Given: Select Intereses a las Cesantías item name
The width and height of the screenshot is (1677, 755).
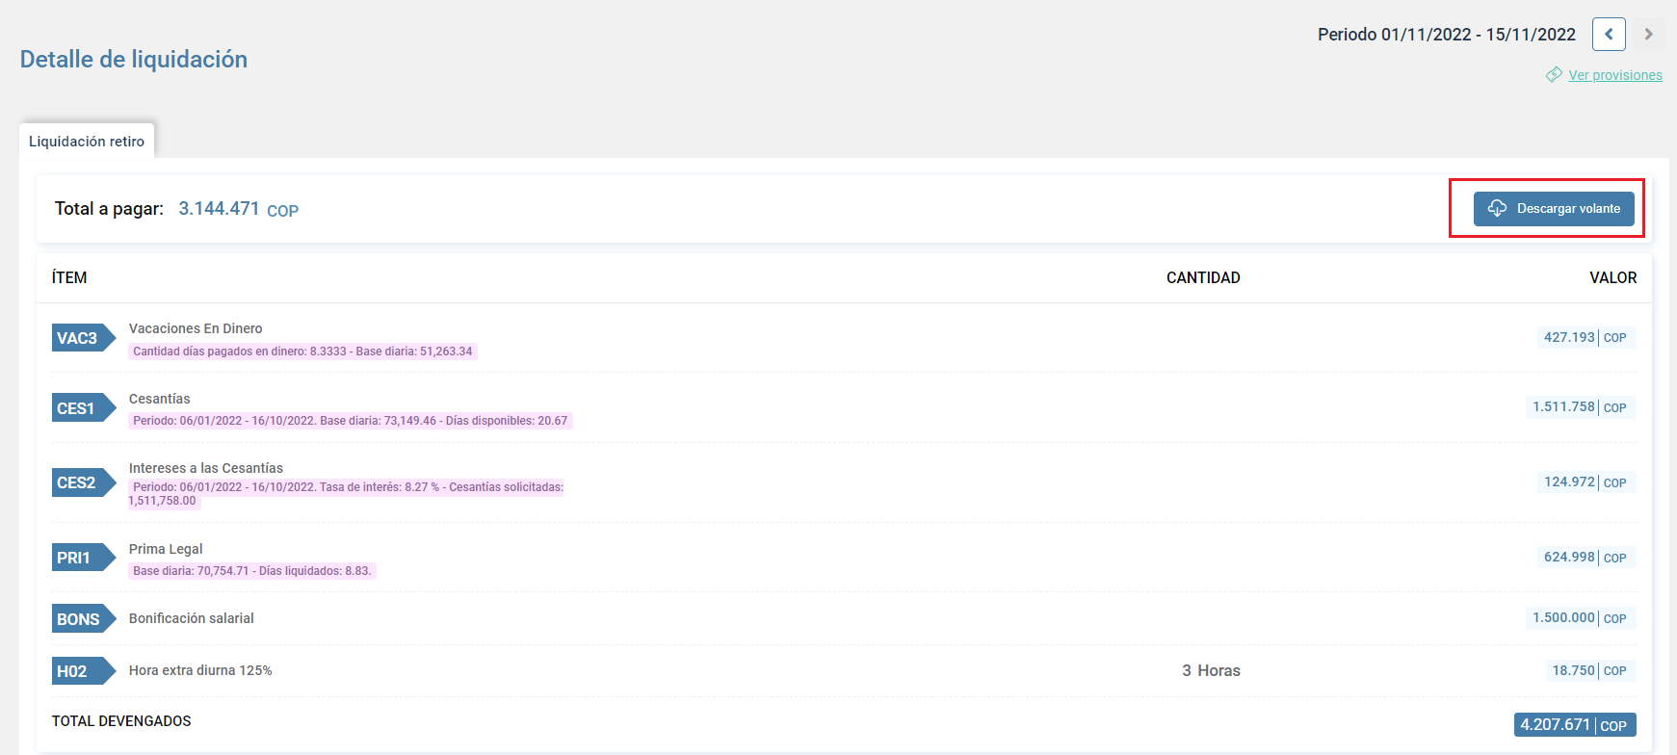Looking at the screenshot, I should pyautogui.click(x=206, y=468).
